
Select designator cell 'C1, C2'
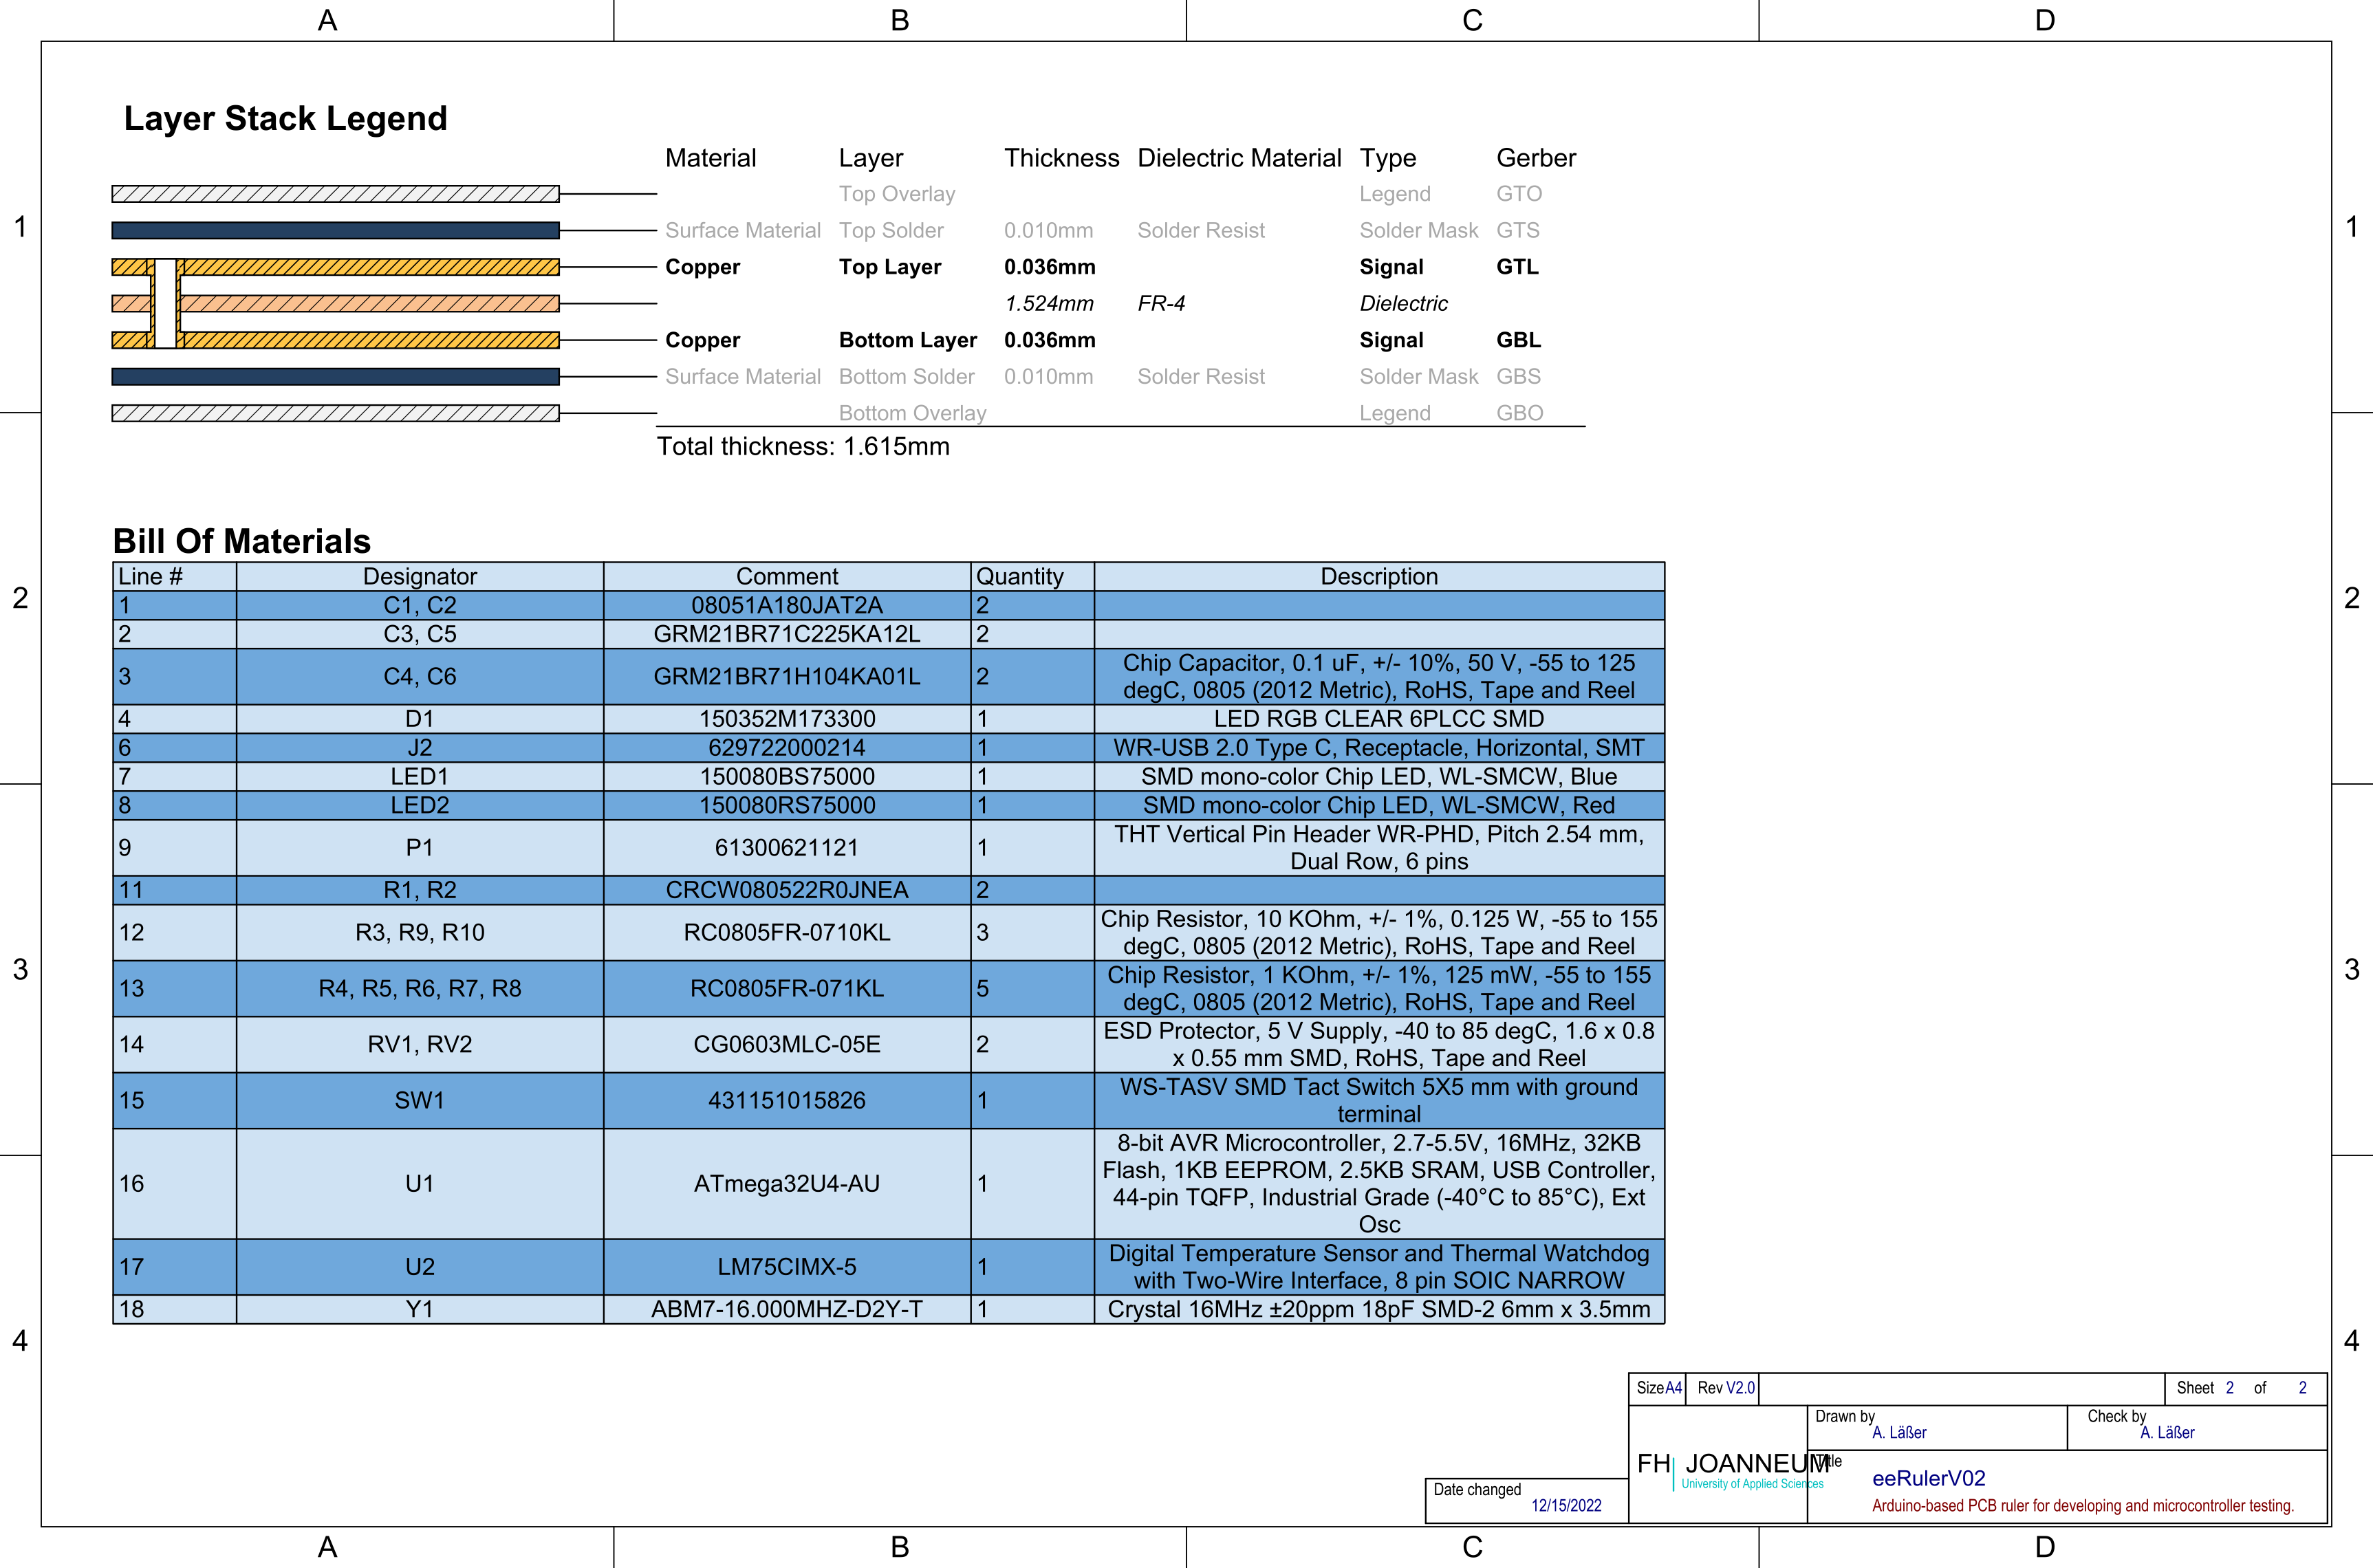click(420, 605)
